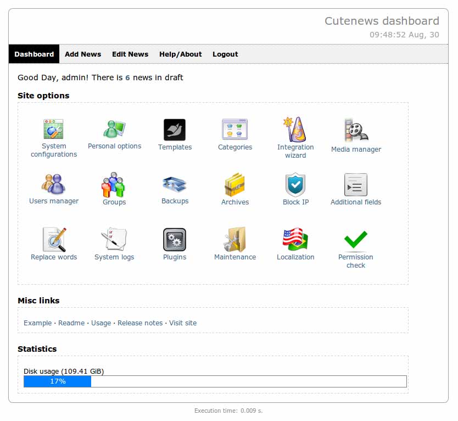Open the Maintenance tools icon

point(234,240)
